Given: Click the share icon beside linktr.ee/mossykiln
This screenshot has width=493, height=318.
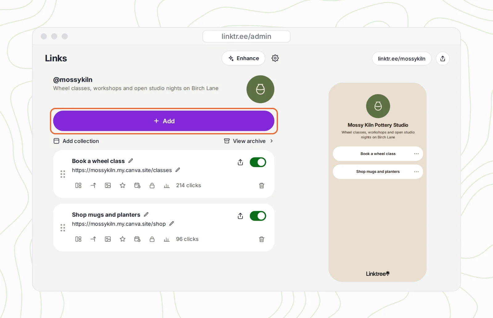Looking at the screenshot, I should point(443,59).
